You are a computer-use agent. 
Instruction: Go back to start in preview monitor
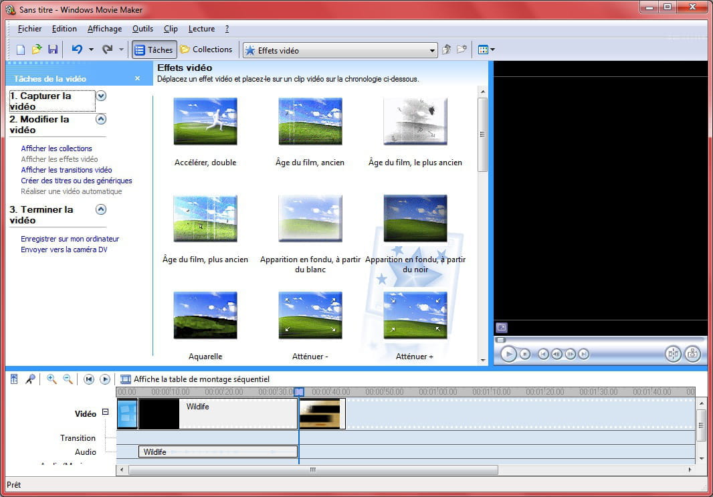[543, 354]
